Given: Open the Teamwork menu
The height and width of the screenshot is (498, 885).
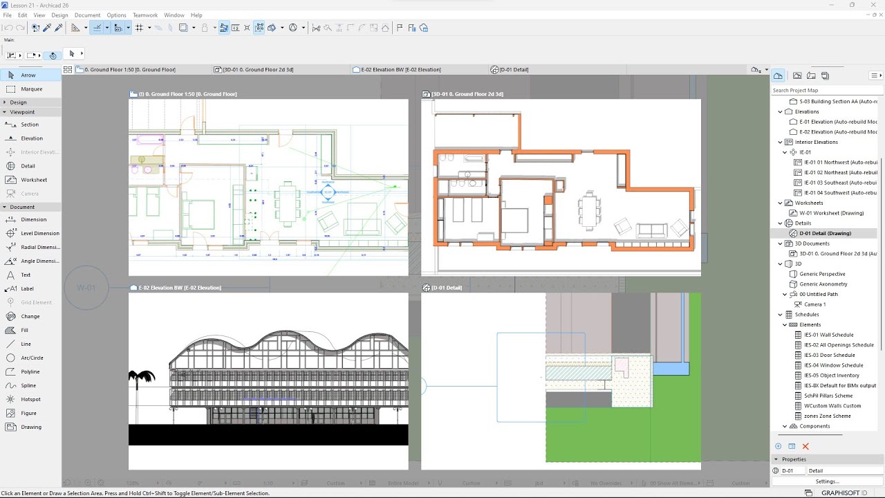Looking at the screenshot, I should click(145, 15).
